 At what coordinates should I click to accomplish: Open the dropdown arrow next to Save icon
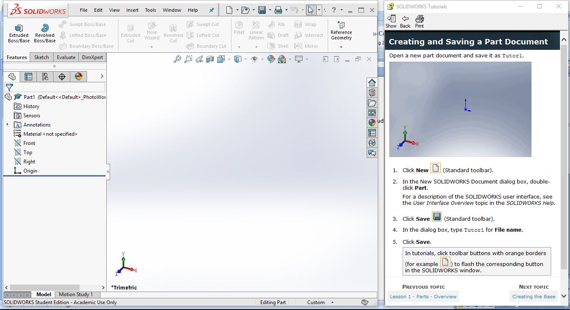coord(270,10)
